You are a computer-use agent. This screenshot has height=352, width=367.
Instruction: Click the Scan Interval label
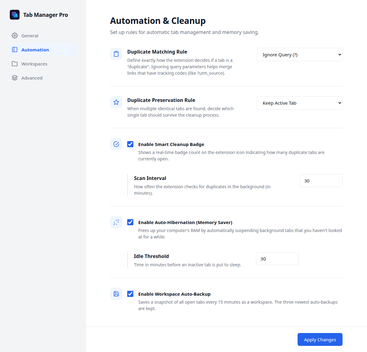coord(150,178)
